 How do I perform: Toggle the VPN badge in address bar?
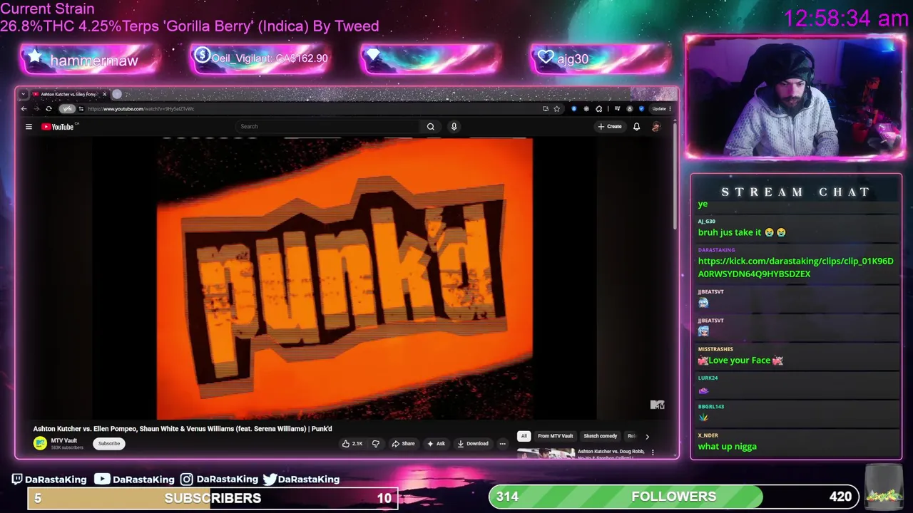[x=67, y=109]
